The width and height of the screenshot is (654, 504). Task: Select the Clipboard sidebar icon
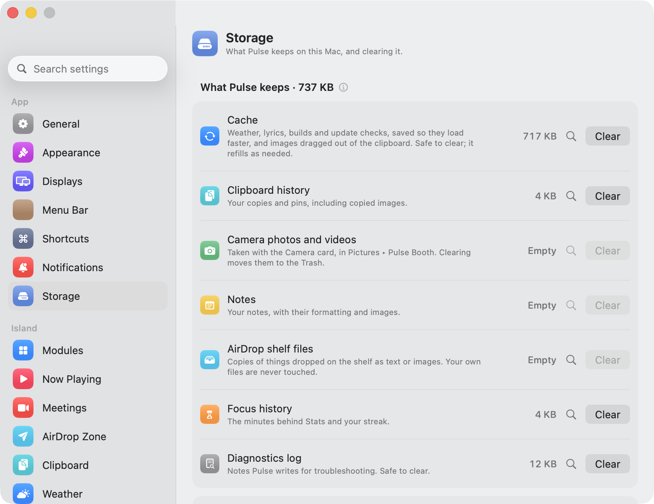[x=23, y=465]
